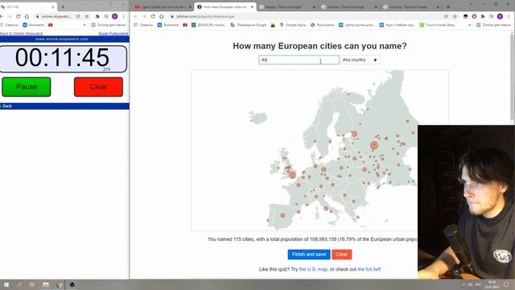Focus the city name input field
515x290 pixels.
pyautogui.click(x=299, y=60)
